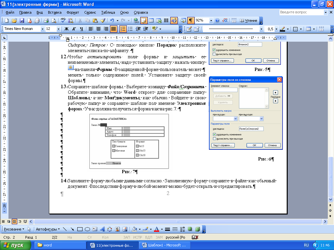Toggle bold formatting (Ж)
This screenshot has height=250, width=334.
tap(67, 29)
